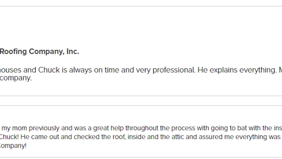The width and height of the screenshot is (282, 159).
Task: Click the divider below the first review
Action: point(141,96)
